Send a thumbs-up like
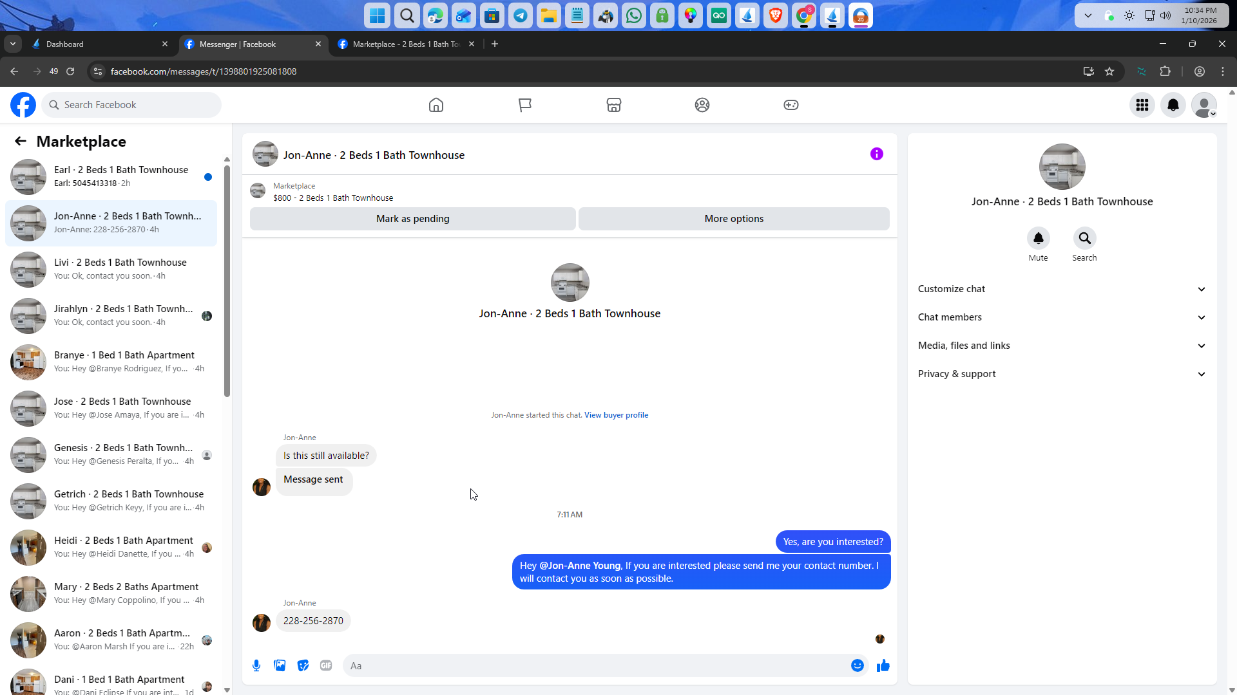Image resolution: width=1237 pixels, height=695 pixels. (883, 665)
